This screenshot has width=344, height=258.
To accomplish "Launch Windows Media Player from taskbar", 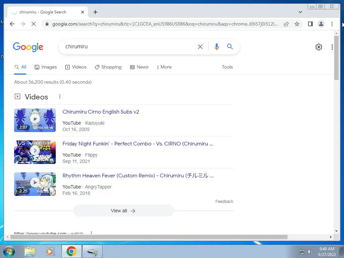I will [50, 251].
